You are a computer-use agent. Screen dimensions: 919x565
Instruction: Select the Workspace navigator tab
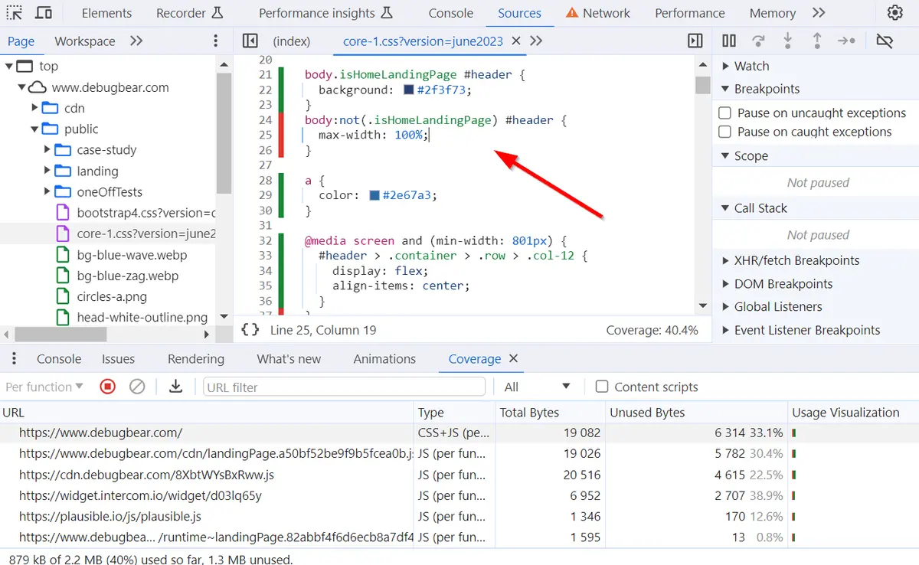[x=85, y=41]
